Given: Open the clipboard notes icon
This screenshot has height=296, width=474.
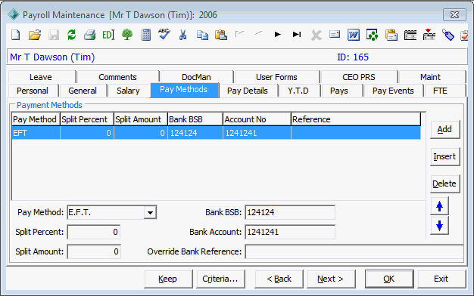Looking at the screenshot, I should (x=391, y=35).
